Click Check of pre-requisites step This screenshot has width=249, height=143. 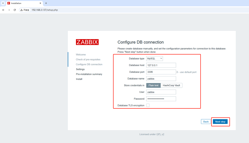[88, 59]
